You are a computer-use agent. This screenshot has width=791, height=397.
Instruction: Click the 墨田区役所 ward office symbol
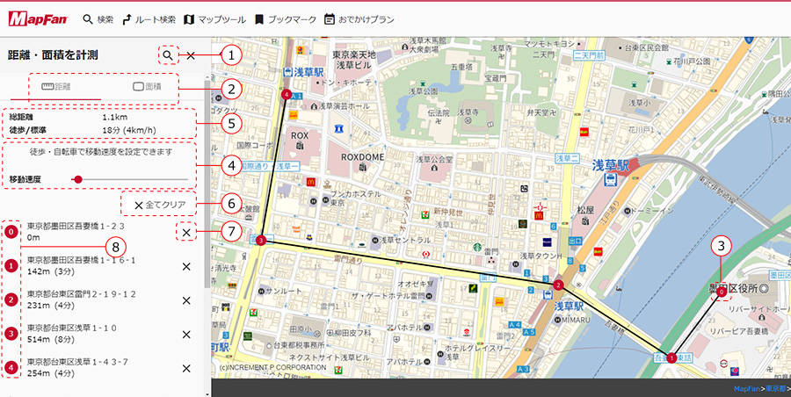click(x=763, y=289)
